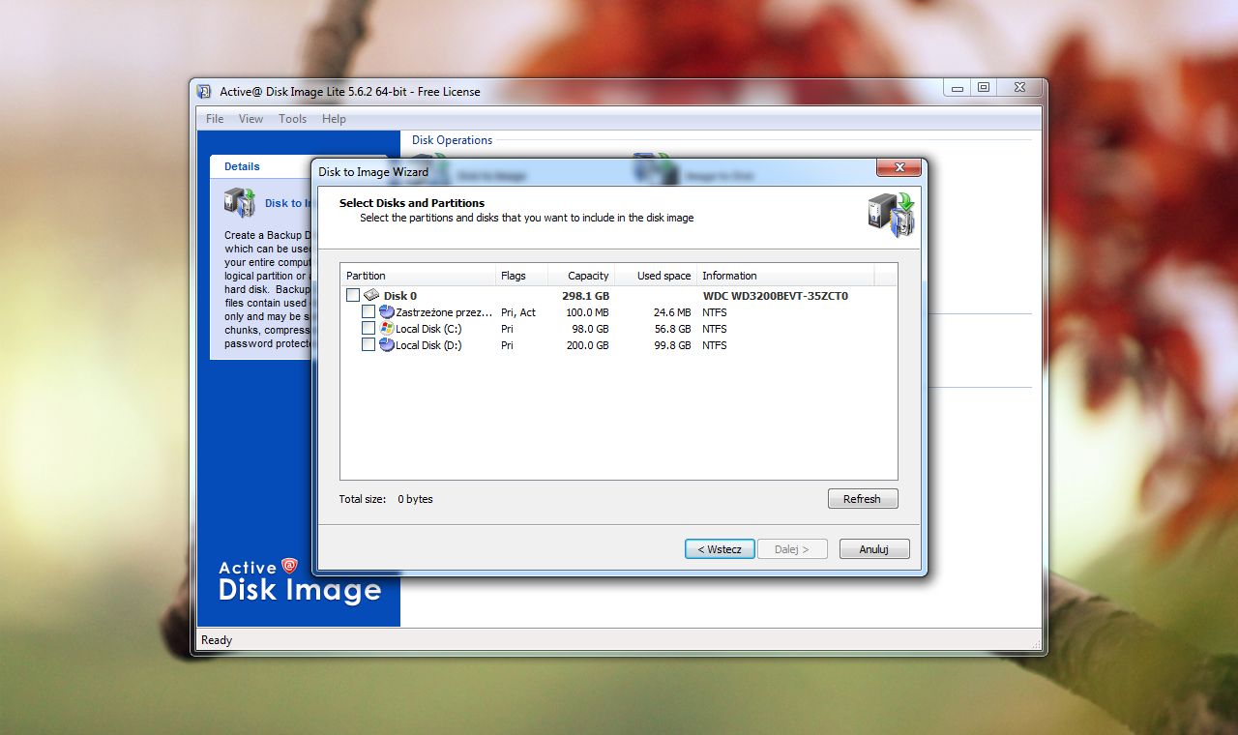Viewport: 1238px width, 735px height.
Task: Click the Details panel header
Action: [298, 166]
